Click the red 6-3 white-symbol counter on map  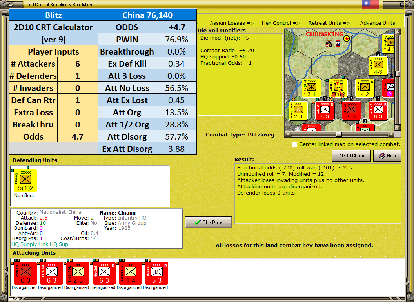click(325, 111)
